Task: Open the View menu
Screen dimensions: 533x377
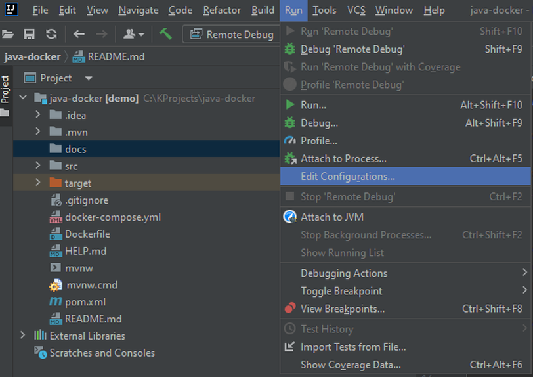Action: [97, 11]
